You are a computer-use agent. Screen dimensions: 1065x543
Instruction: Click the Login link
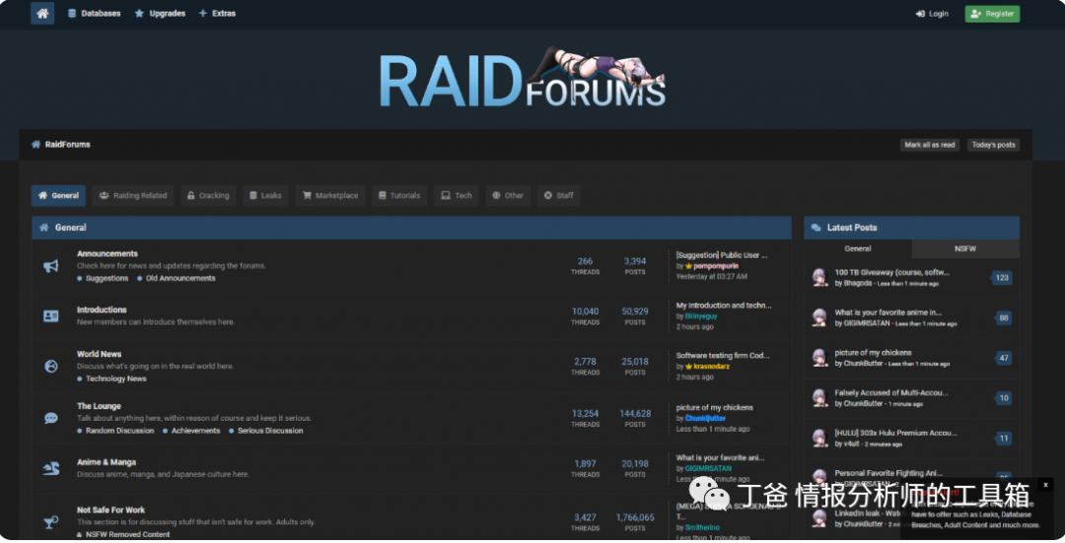932,14
